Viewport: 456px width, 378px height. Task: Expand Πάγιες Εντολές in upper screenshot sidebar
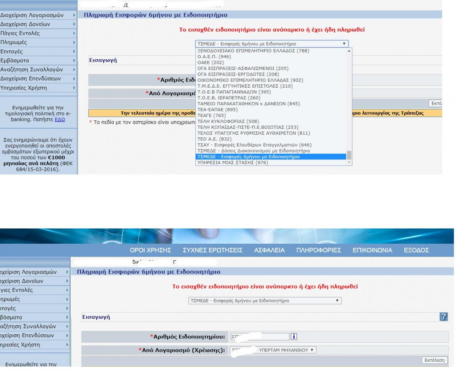[x=38, y=33]
